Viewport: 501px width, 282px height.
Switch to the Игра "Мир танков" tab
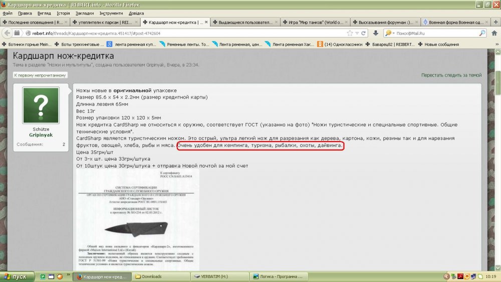315,22
